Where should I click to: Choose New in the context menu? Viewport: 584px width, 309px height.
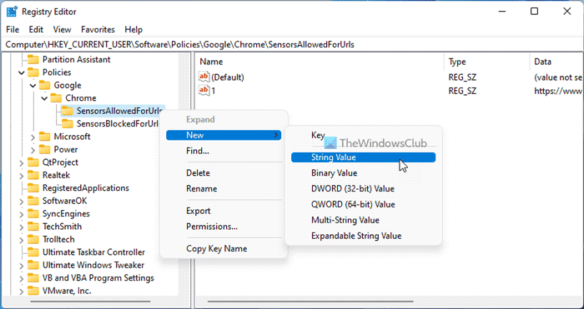224,136
